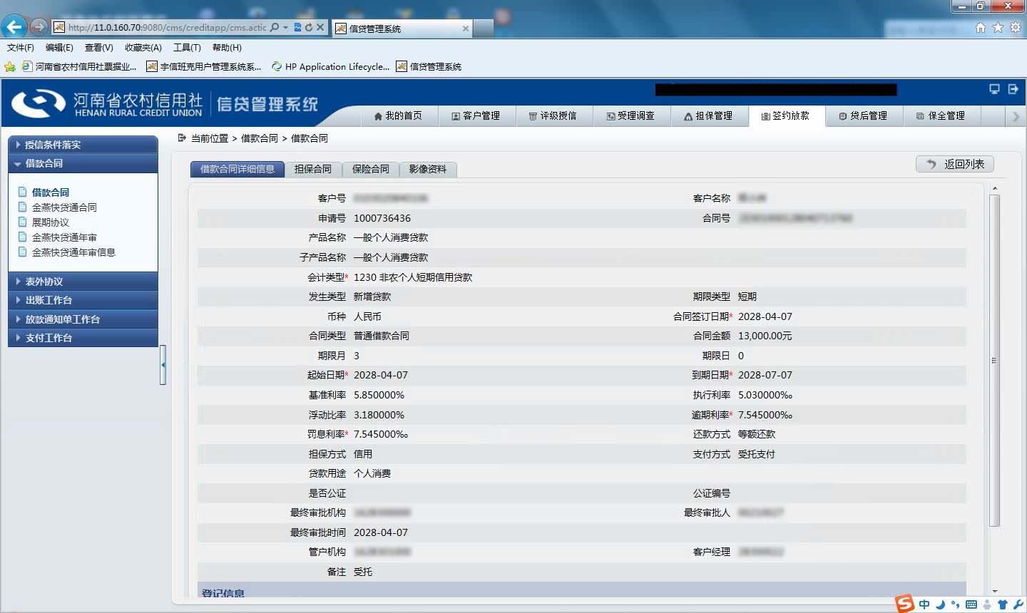Expand the 出账工作台 sidebar section

click(83, 300)
